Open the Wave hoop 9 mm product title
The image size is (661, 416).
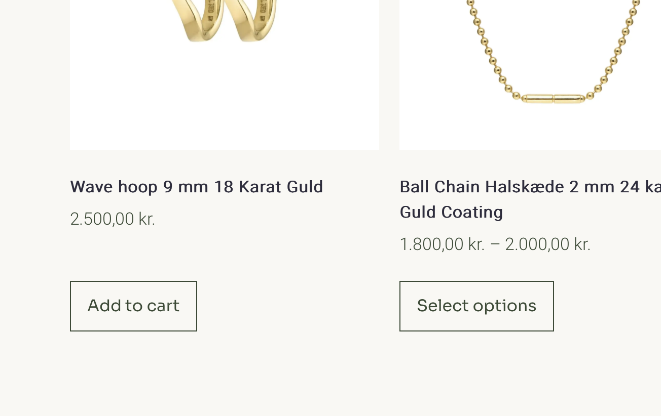pos(196,187)
